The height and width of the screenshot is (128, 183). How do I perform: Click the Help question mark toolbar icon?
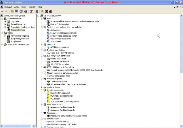coord(31,11)
